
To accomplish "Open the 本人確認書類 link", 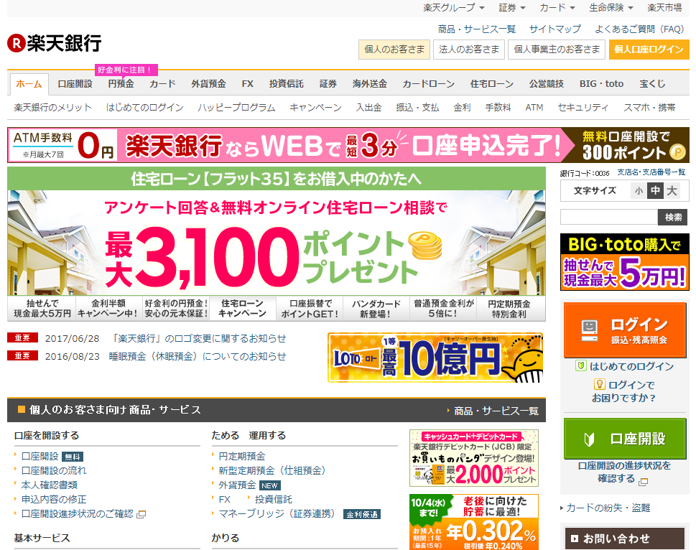I will pos(50,485).
